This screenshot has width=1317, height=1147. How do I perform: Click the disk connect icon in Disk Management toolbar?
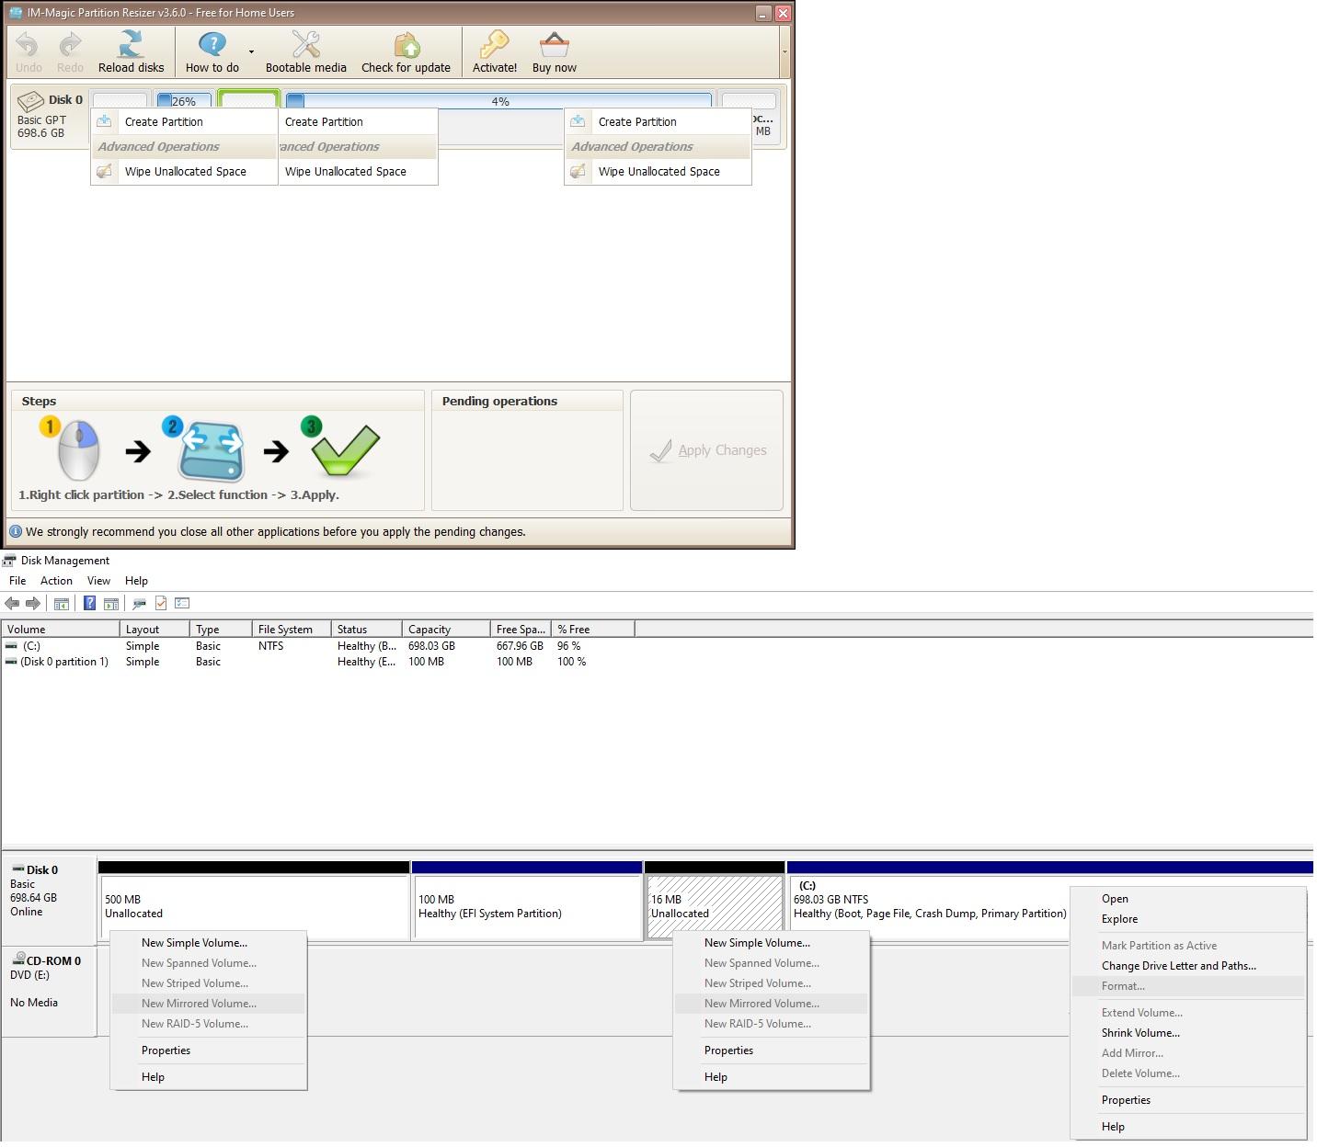[x=139, y=604]
